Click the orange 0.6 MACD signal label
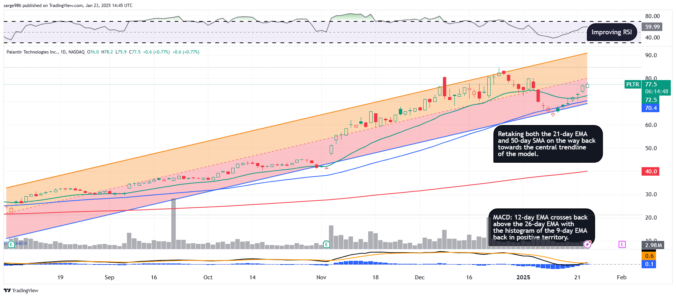The height and width of the screenshot is (297, 676). 649,256
